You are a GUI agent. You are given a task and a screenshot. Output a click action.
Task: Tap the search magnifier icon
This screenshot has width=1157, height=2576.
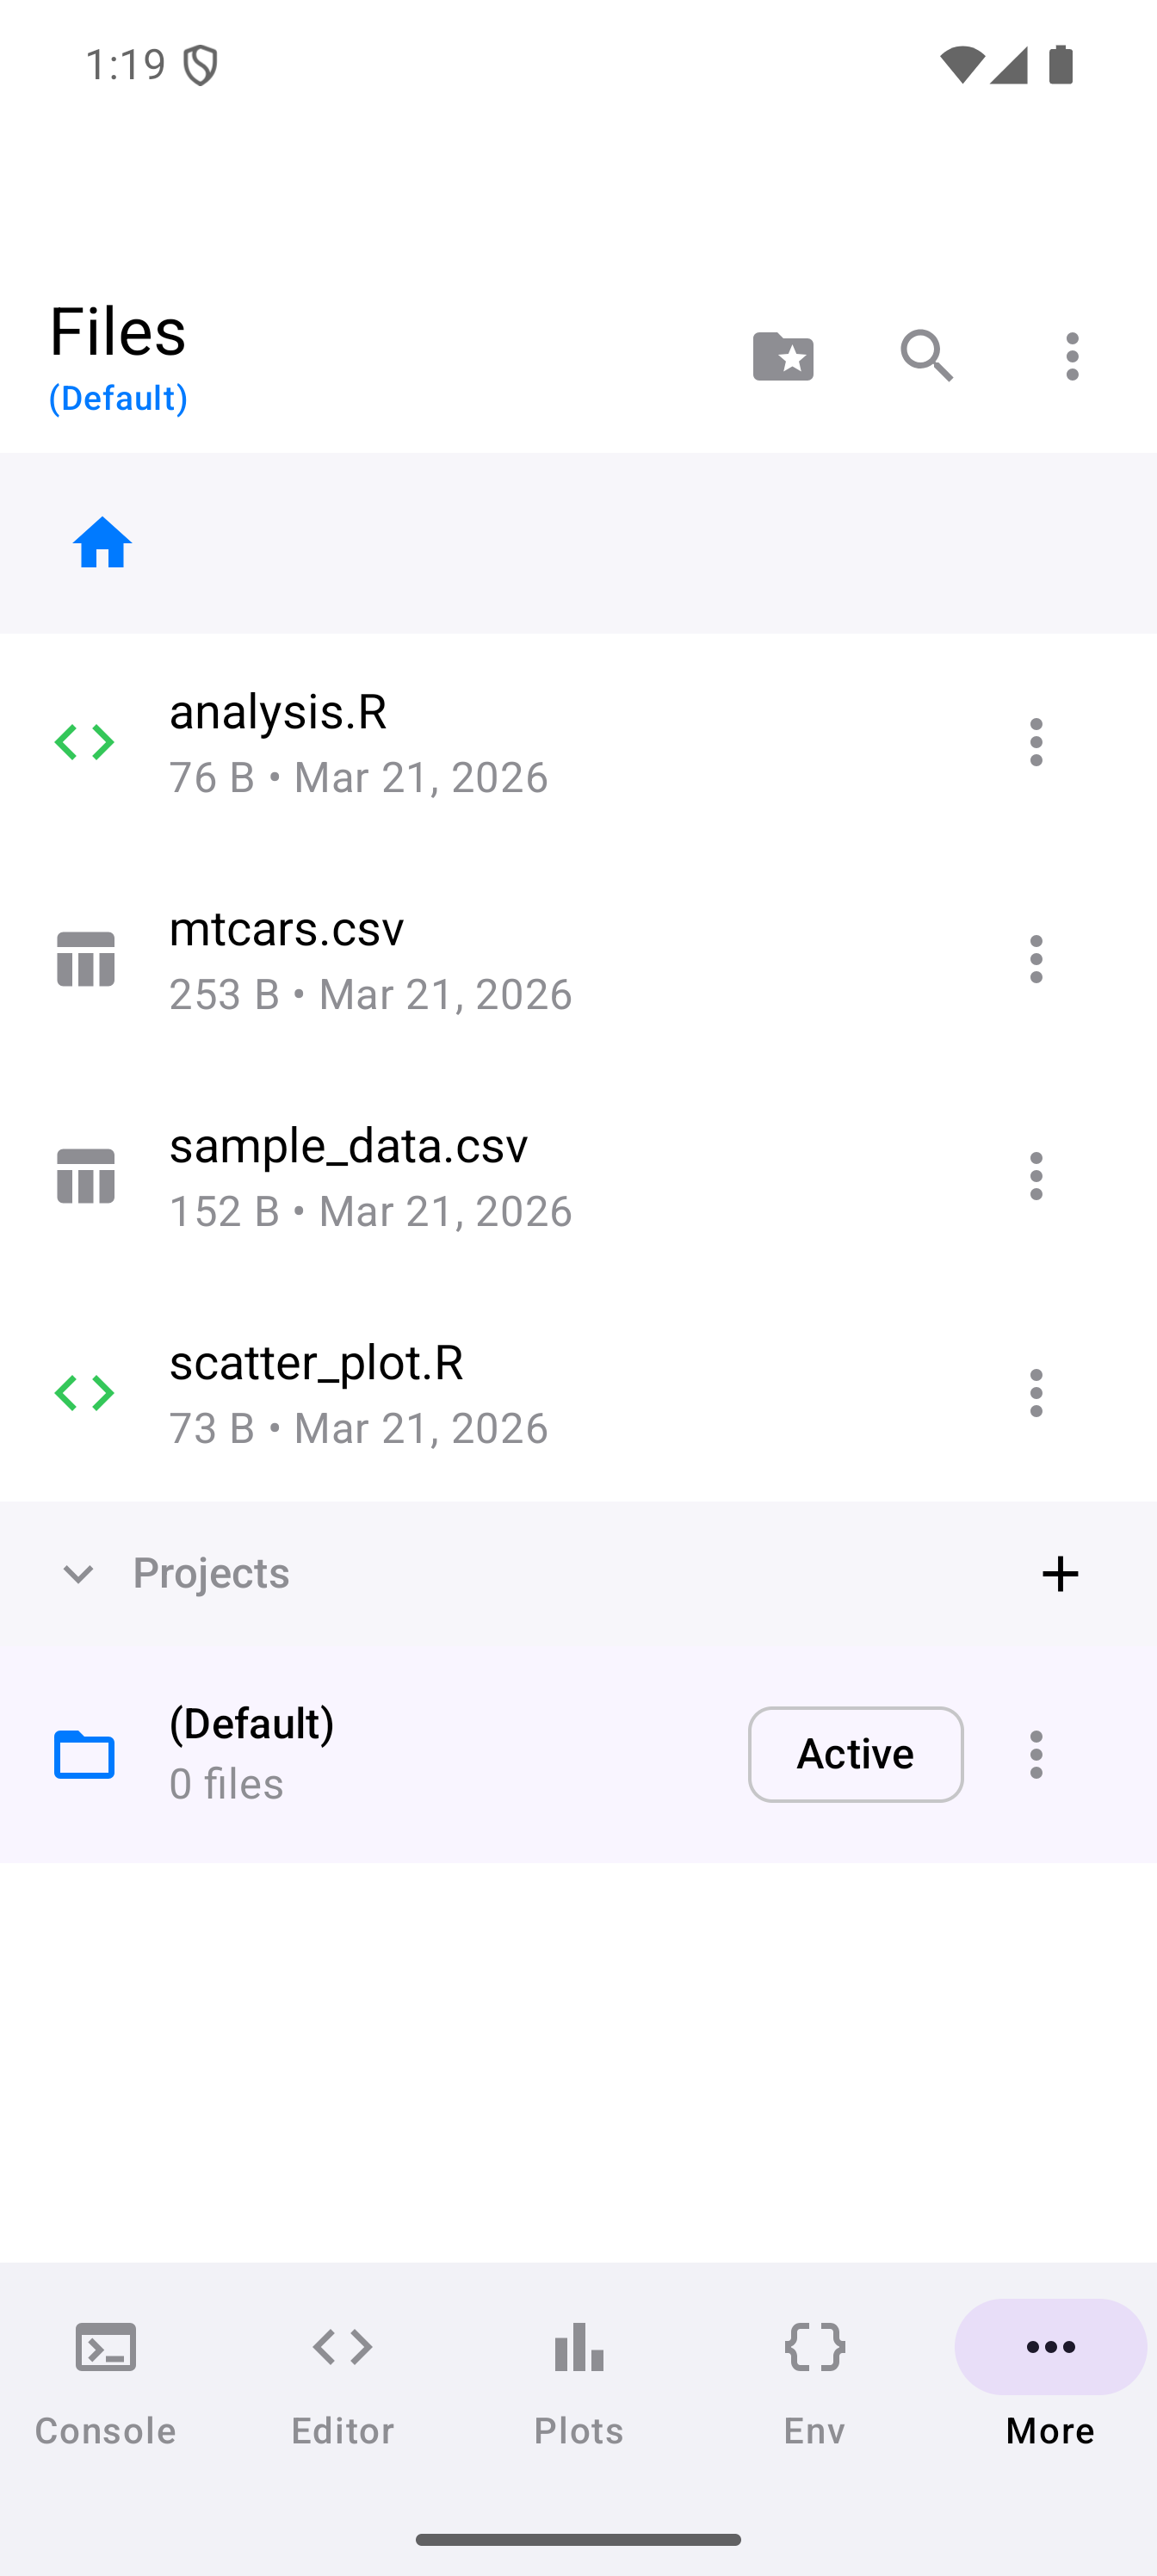[x=927, y=356]
